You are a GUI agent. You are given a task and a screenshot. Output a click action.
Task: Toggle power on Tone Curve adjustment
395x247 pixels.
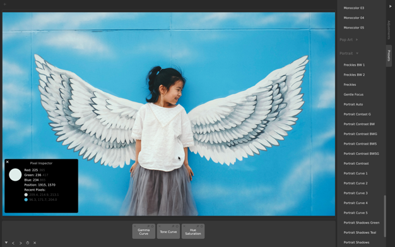177,226
